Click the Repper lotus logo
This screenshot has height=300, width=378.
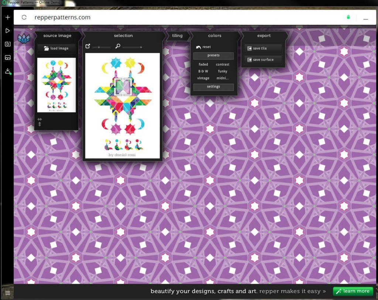point(23,38)
